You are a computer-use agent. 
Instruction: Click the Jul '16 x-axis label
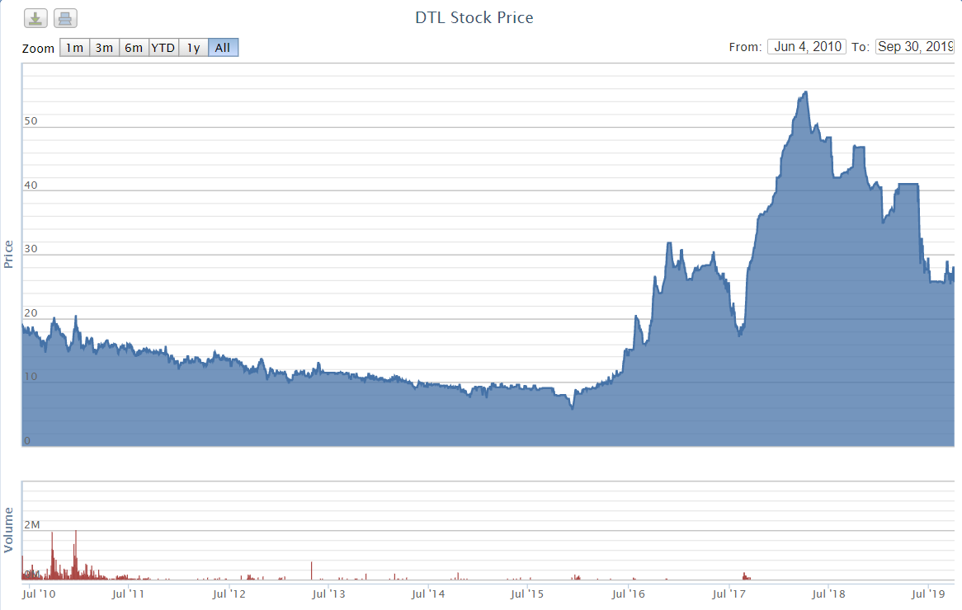(630, 593)
